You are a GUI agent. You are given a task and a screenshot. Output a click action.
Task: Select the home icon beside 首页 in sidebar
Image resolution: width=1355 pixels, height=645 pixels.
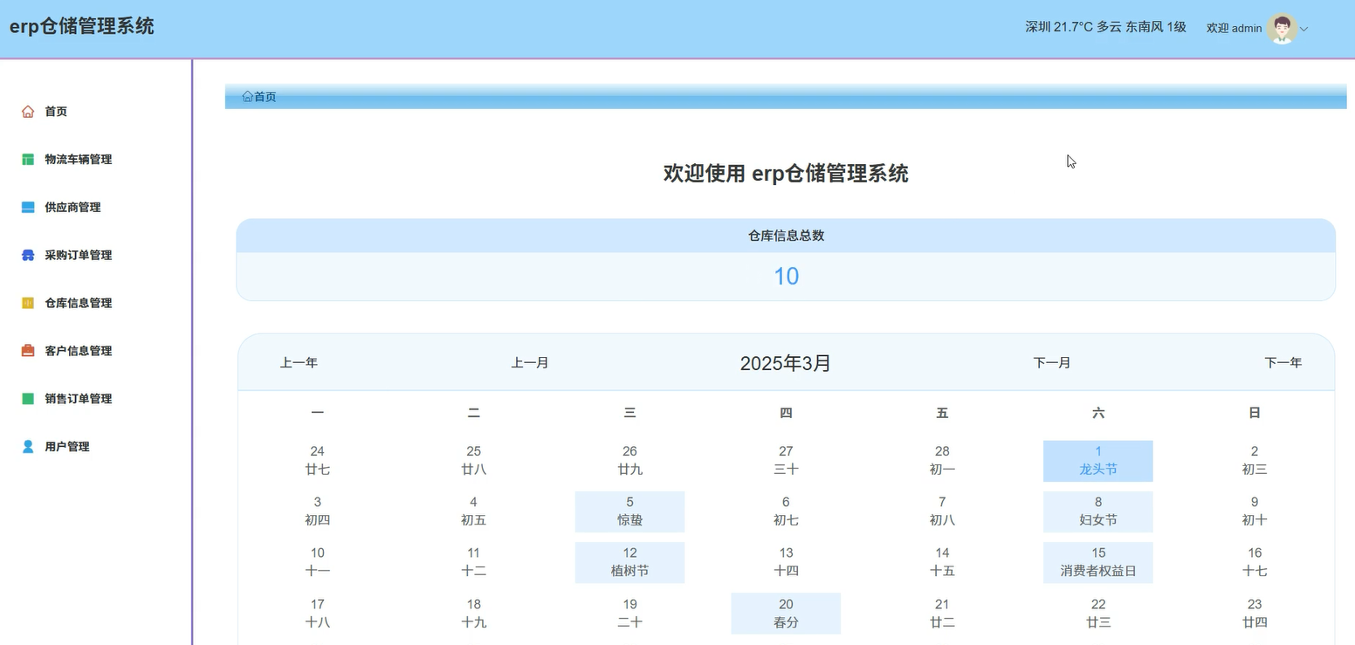coord(26,111)
